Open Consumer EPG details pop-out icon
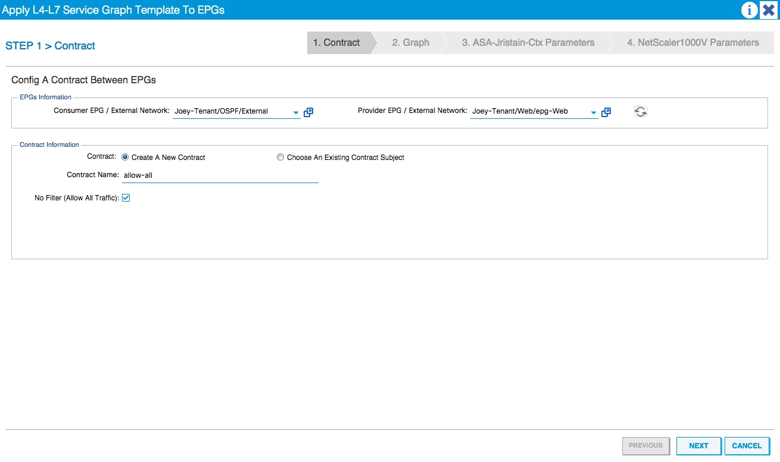This screenshot has height=462, width=780. (308, 112)
